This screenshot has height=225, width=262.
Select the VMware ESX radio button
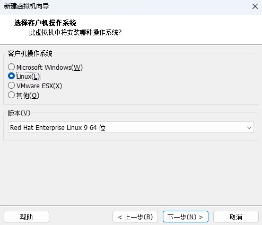(11, 86)
